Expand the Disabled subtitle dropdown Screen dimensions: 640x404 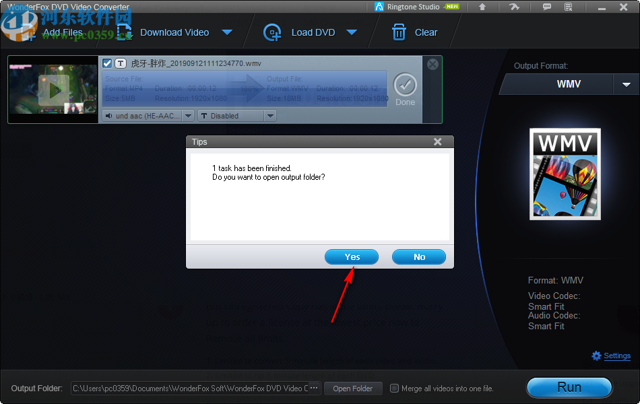tap(270, 115)
